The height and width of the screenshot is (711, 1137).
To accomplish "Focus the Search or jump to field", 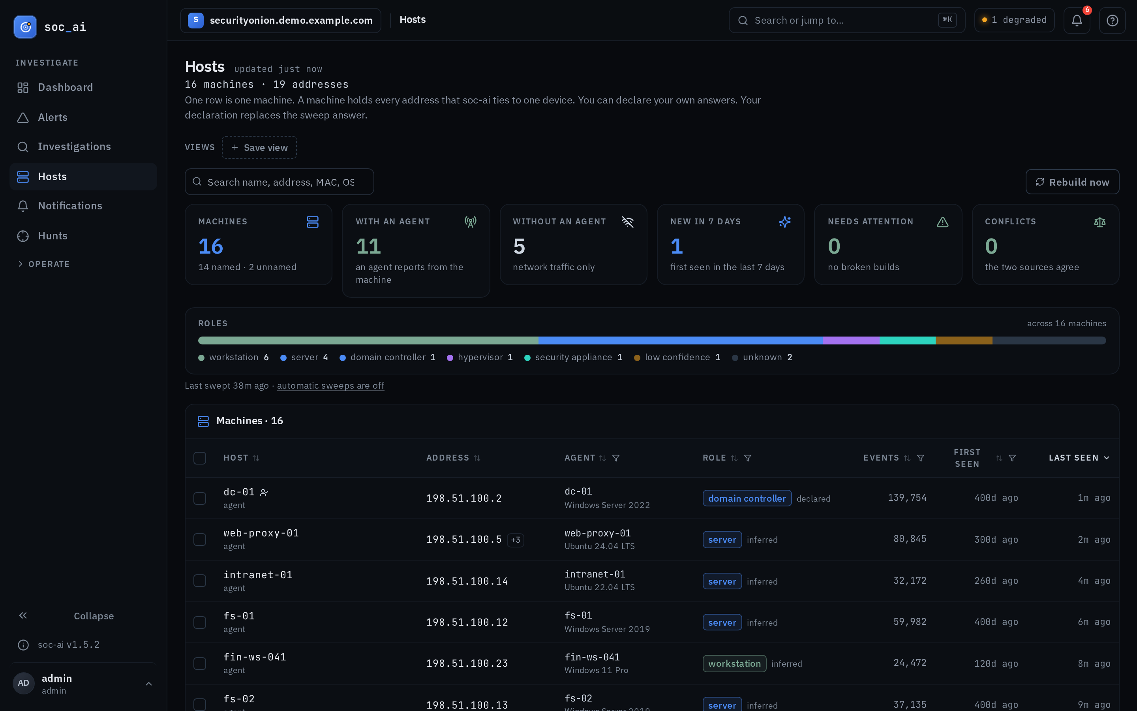I will 847,20.
